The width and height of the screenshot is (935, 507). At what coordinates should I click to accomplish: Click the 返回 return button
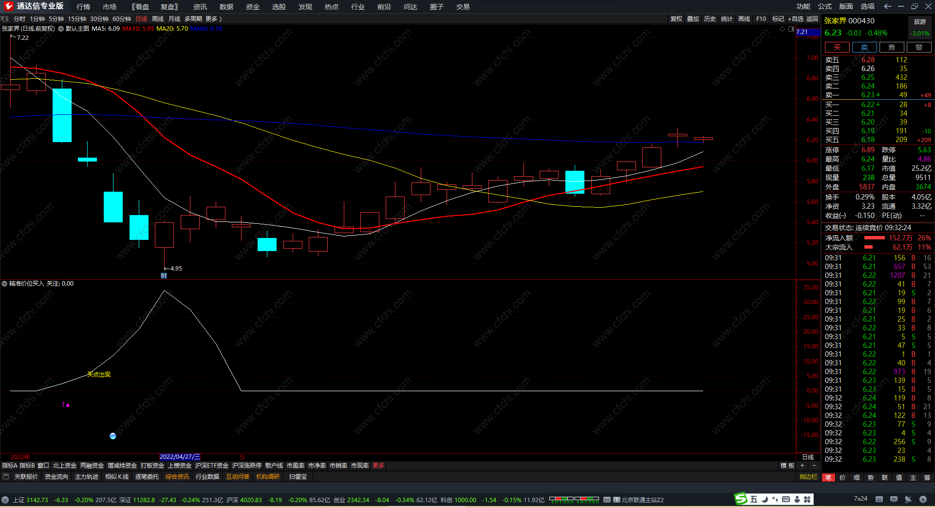click(812, 18)
